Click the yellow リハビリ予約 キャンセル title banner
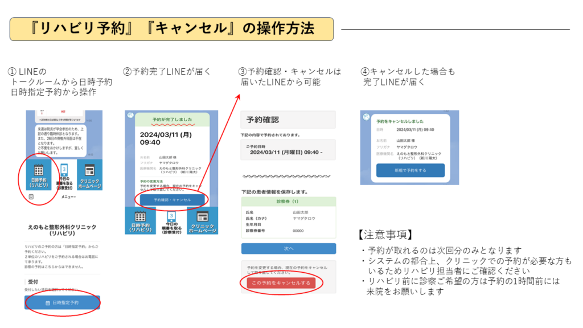Image resolution: width=583 pixels, height=328 pixels. (x=171, y=28)
